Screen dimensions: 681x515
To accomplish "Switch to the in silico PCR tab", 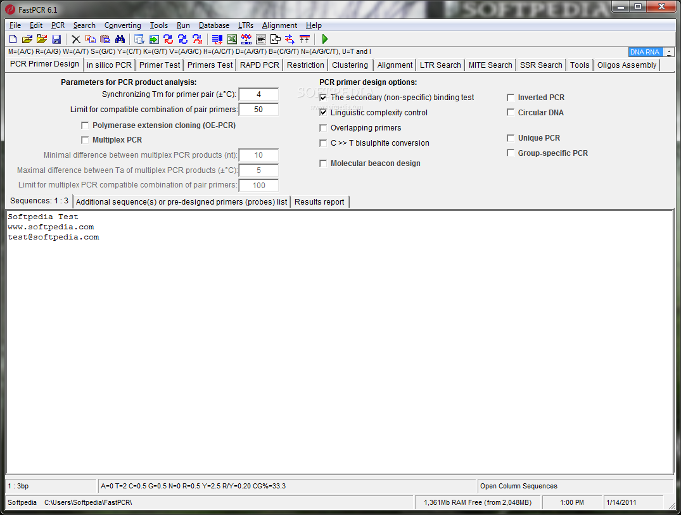I will [x=109, y=65].
